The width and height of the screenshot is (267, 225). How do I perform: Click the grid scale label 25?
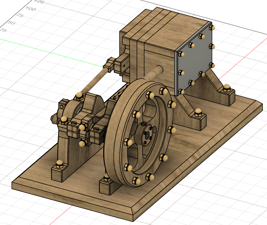point(3,30)
